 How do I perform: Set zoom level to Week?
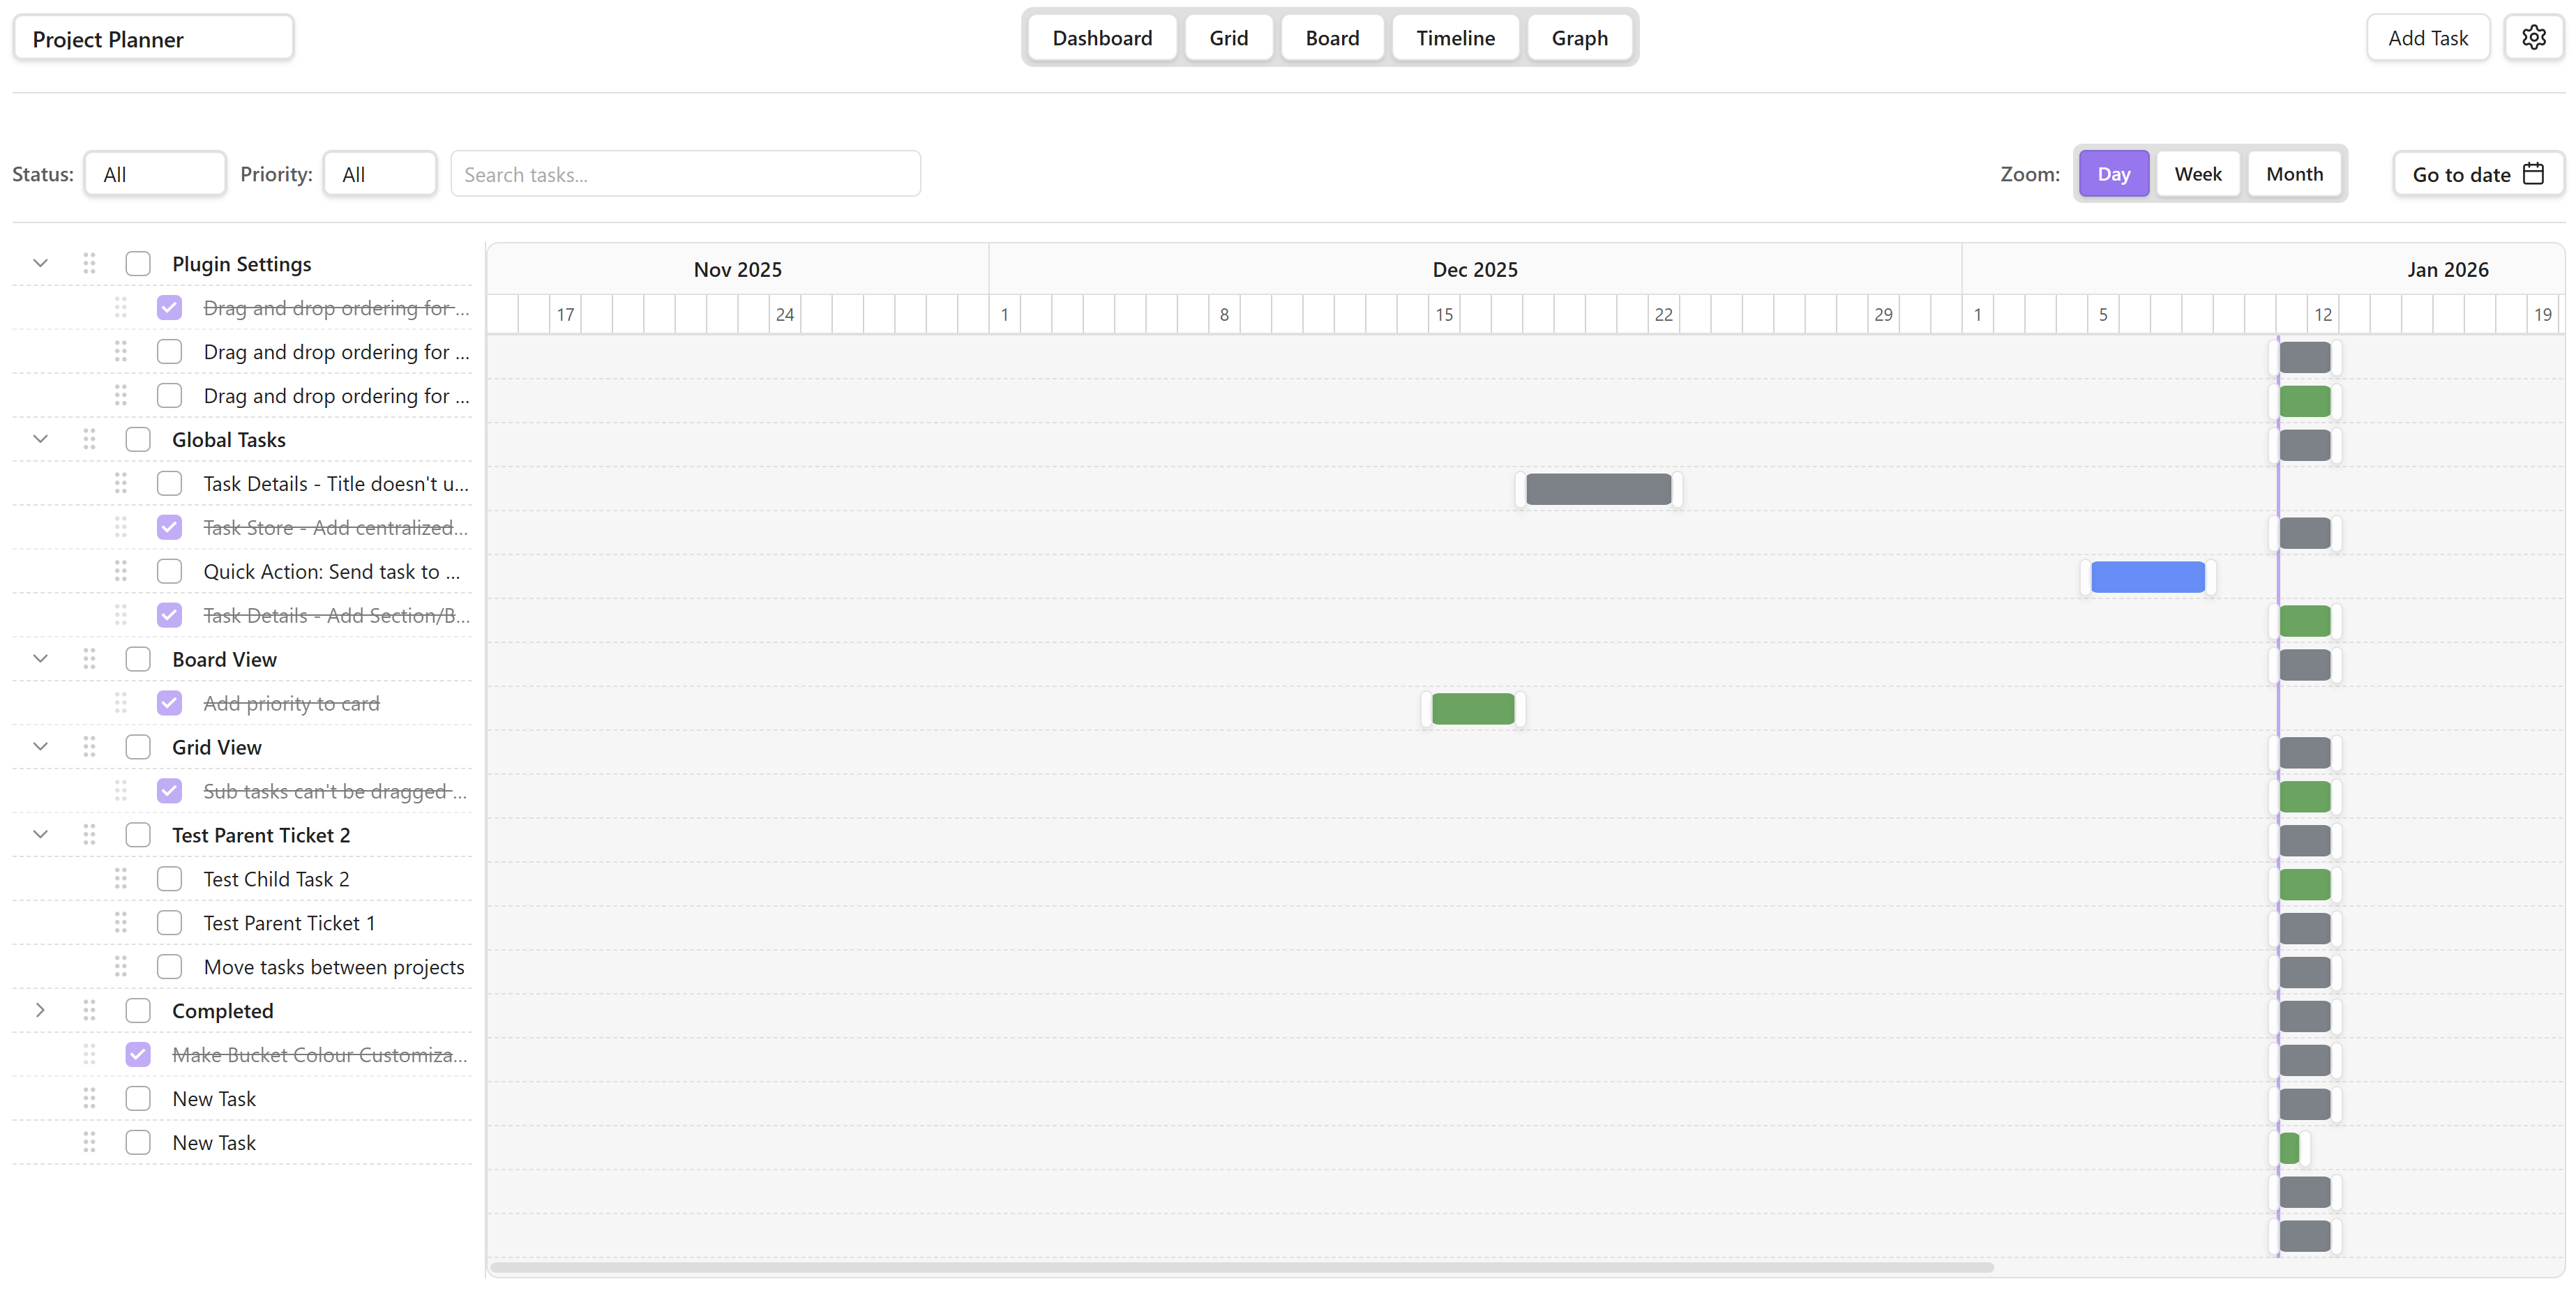pyautogui.click(x=2197, y=174)
